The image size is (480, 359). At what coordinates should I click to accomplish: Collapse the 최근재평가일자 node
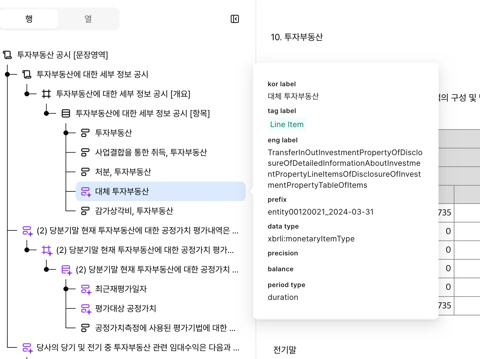pyautogui.click(x=66, y=289)
